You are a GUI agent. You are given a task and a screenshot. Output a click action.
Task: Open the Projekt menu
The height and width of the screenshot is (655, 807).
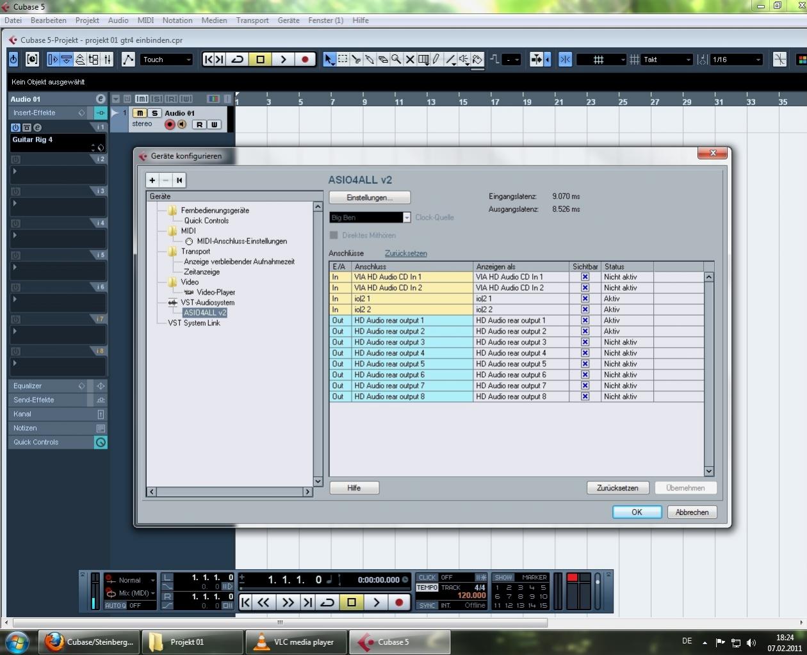[x=87, y=20]
